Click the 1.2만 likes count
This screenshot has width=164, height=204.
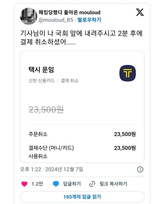[37, 184]
